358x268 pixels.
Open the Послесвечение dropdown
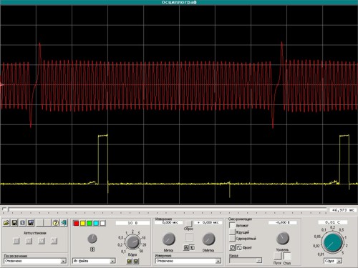[x=35, y=261]
